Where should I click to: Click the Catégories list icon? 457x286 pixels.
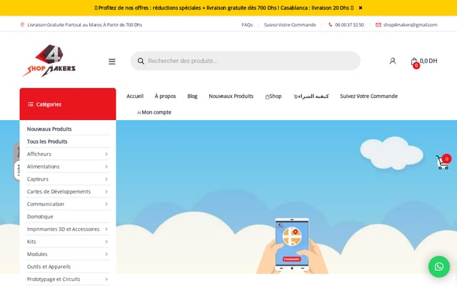[30, 104]
